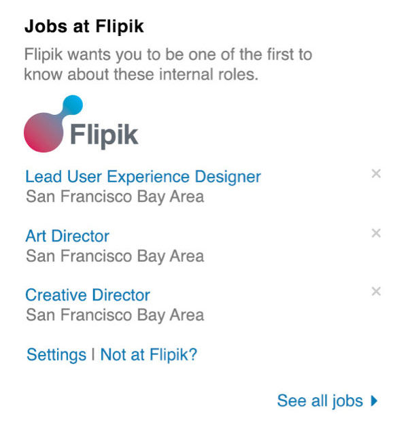This screenshot has height=425, width=408.
Task: Open the Art Director job posting
Action: point(67,236)
